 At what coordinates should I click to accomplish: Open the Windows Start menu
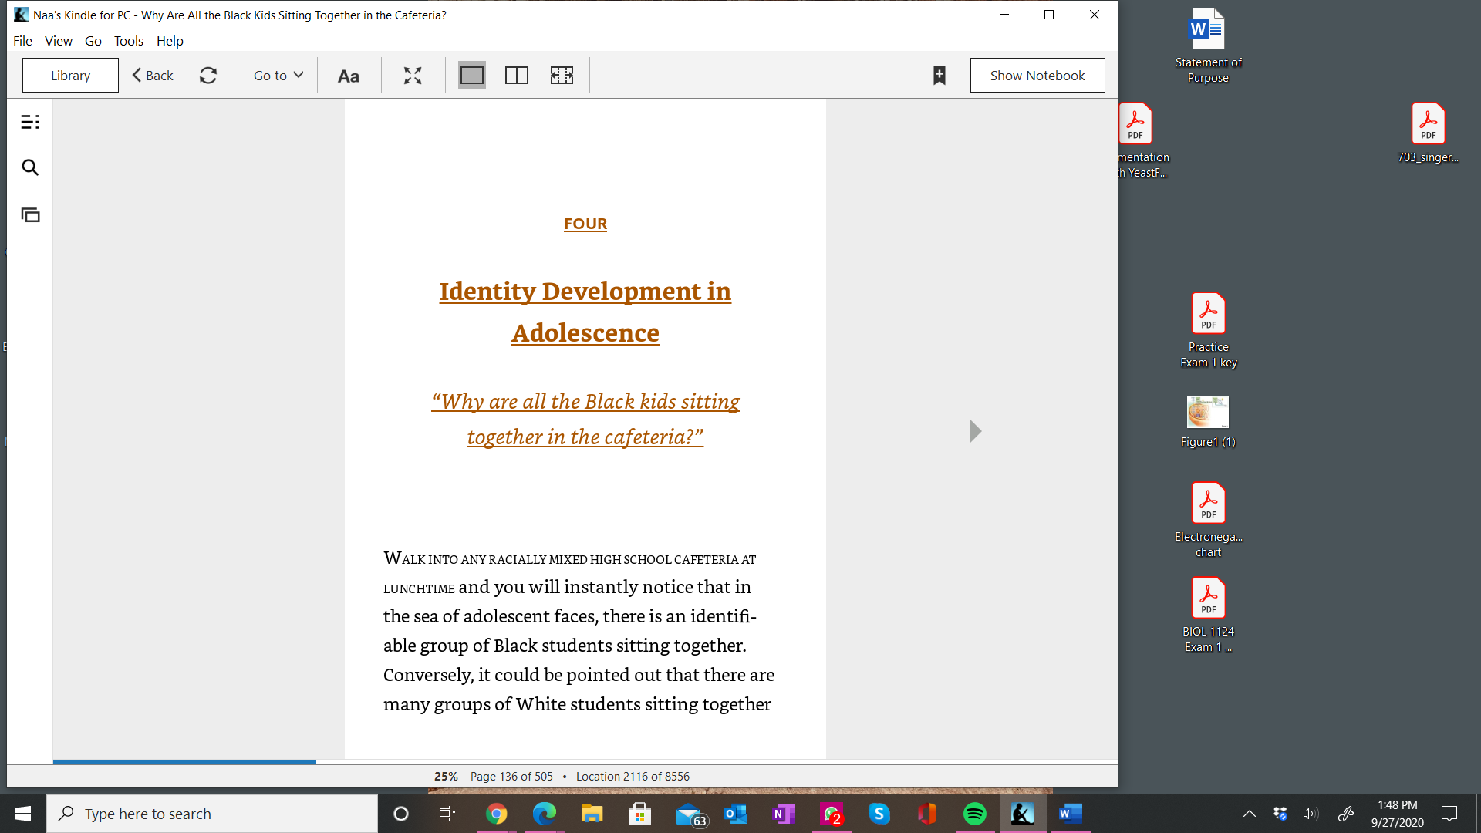(x=23, y=814)
